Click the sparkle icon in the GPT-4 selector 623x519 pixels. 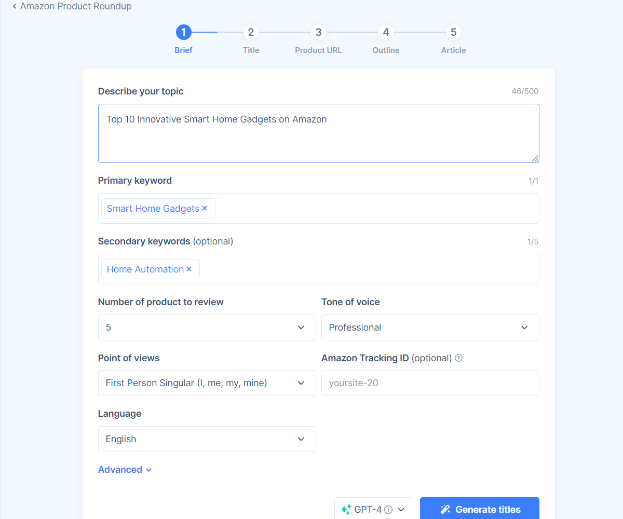click(x=346, y=509)
